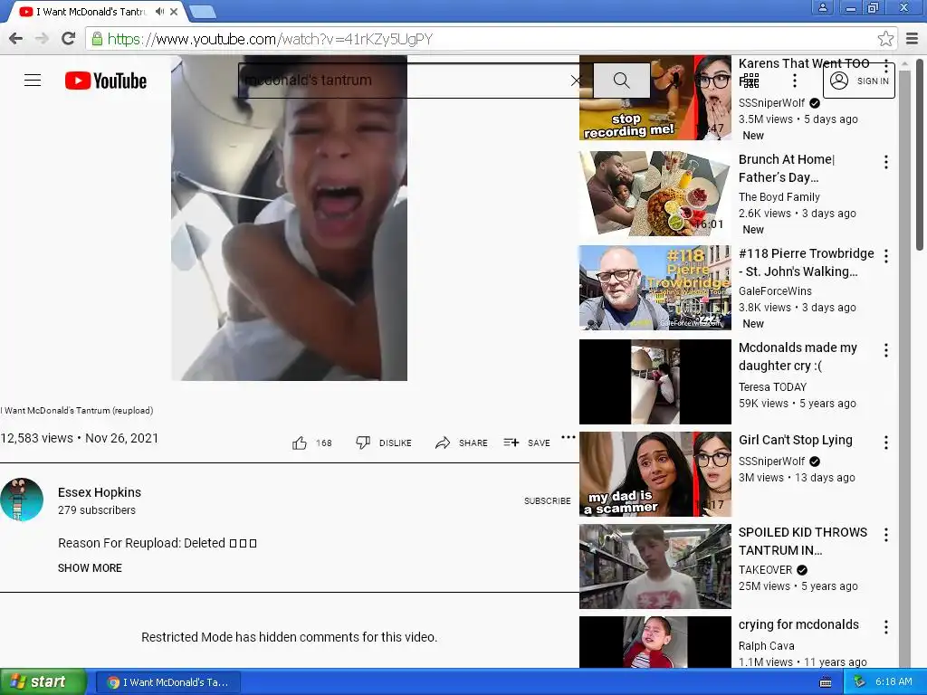Open options for SPOILED KID THROWS TANTRUM
The width and height of the screenshot is (927, 695).
pos(885,535)
